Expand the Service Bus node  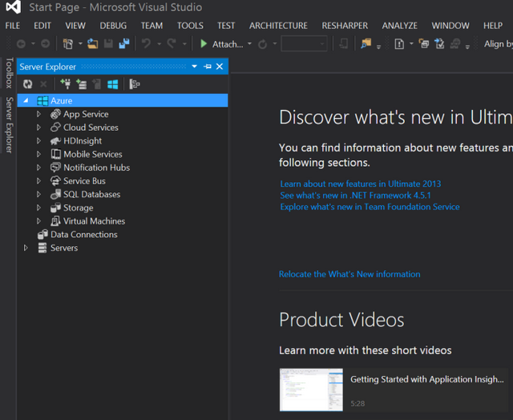pyautogui.click(x=38, y=181)
